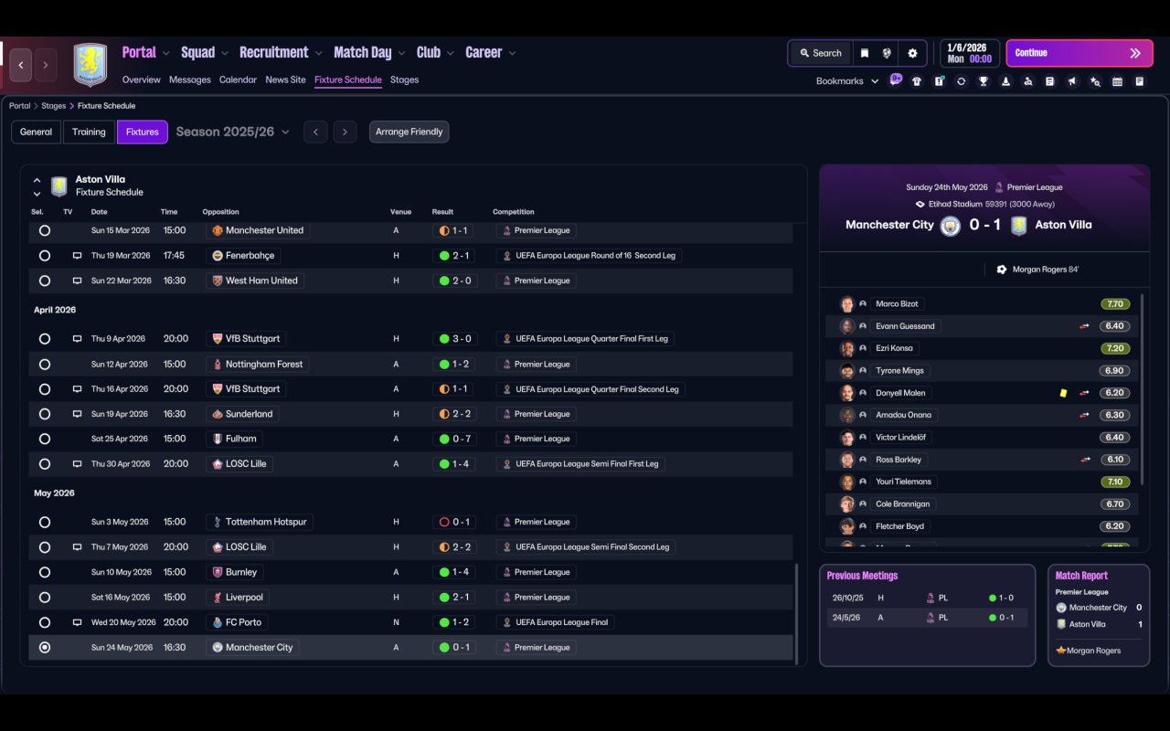Select the Sunderland fixture radio button
This screenshot has width=1170, height=731.
tap(45, 414)
